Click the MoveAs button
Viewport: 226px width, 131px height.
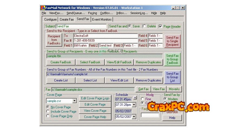(174, 89)
